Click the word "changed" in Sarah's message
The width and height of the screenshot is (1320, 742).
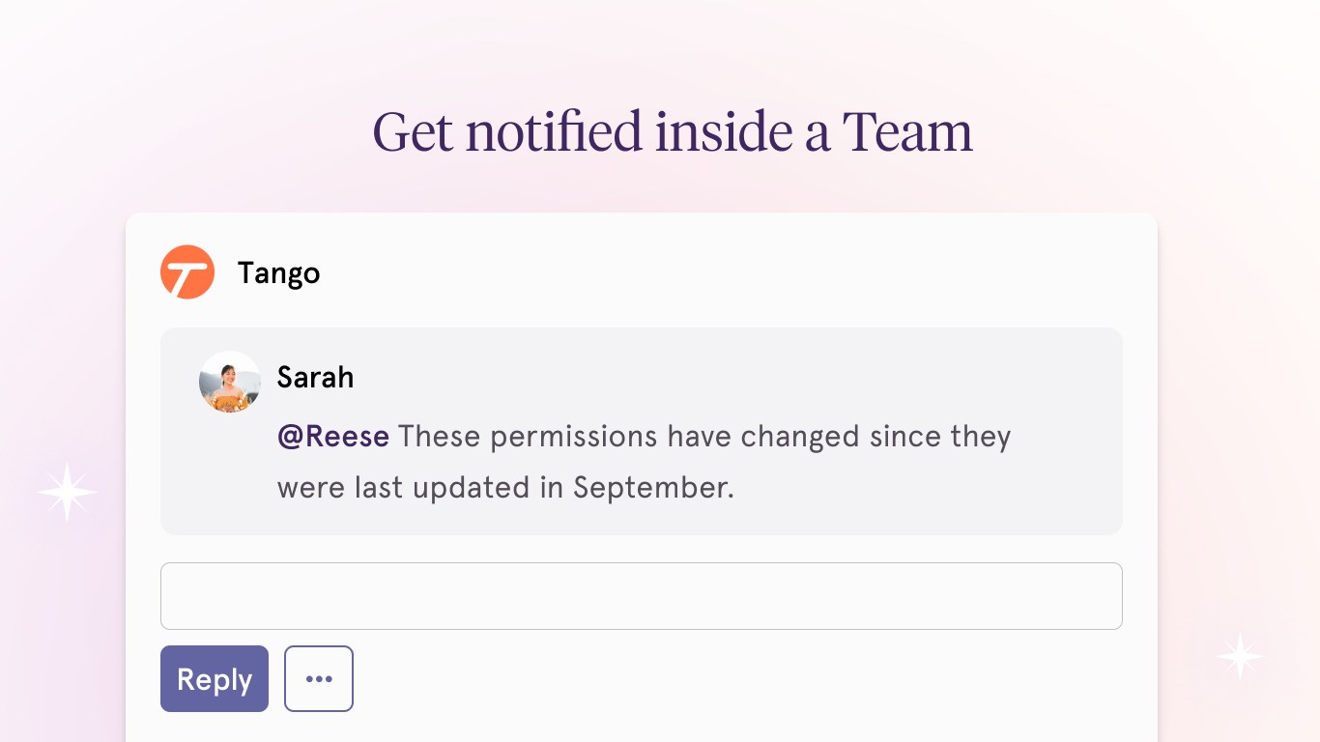tap(800, 437)
